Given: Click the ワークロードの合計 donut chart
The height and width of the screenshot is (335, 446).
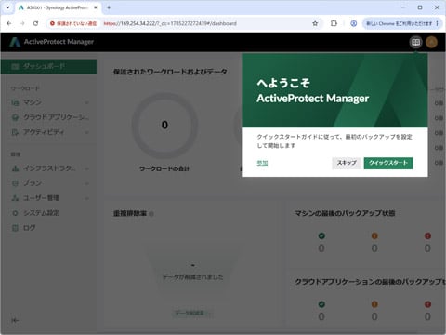Looking at the screenshot, I should [x=164, y=125].
